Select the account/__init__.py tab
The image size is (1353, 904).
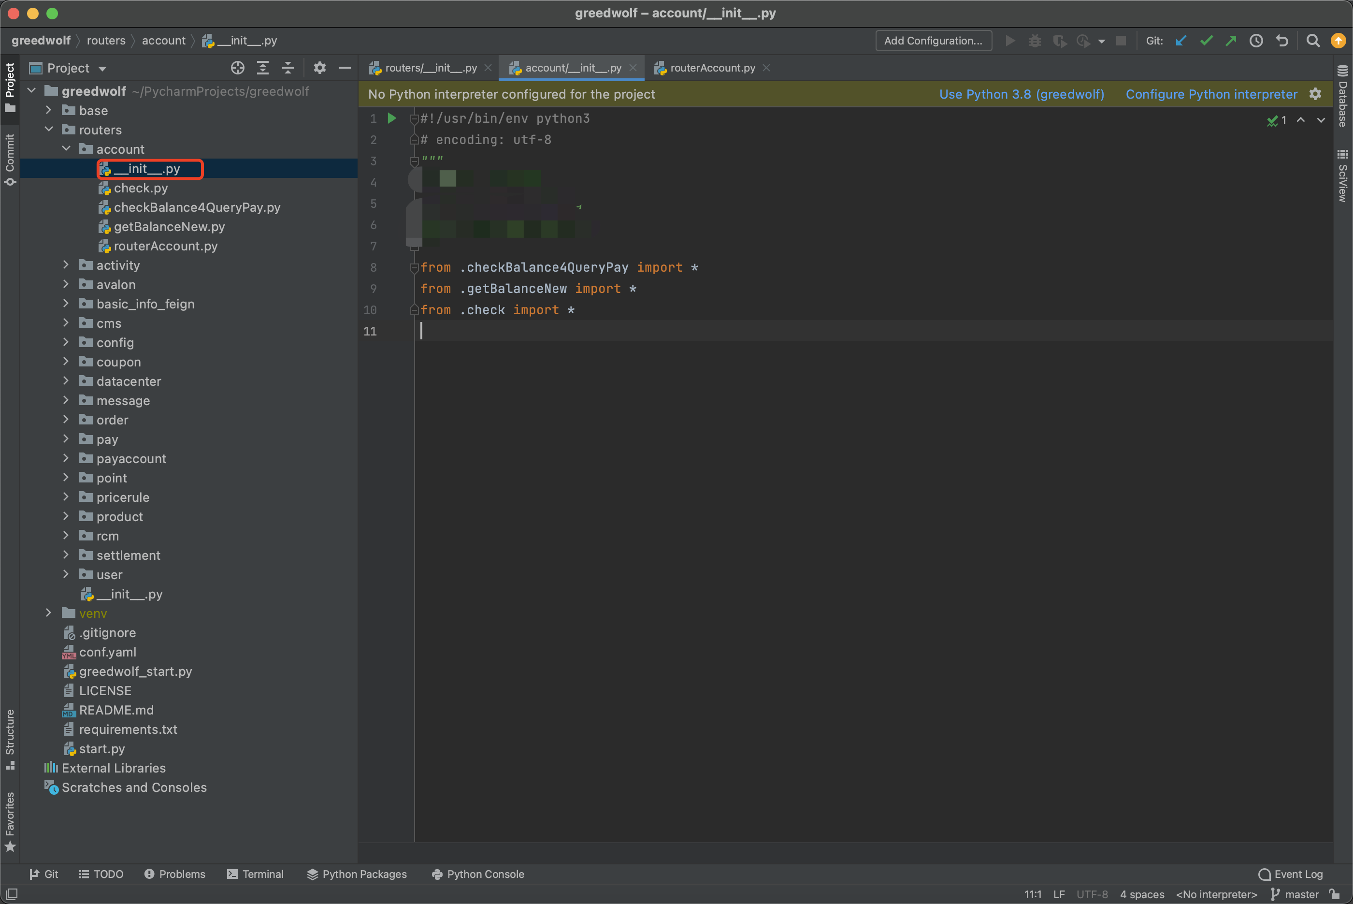pyautogui.click(x=569, y=68)
